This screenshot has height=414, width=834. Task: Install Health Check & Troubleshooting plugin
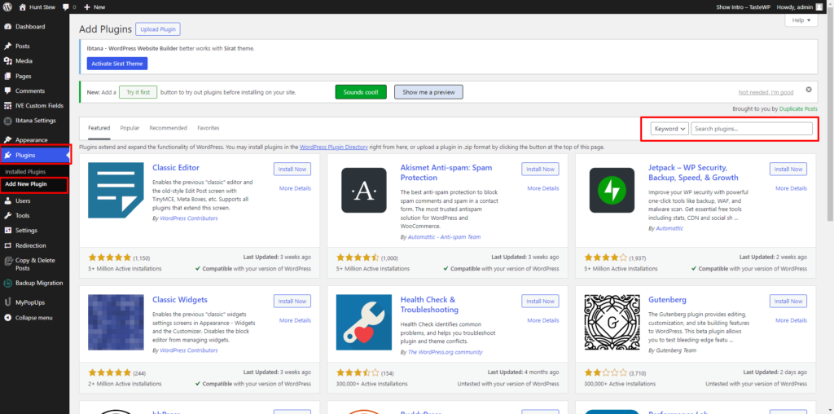click(x=540, y=302)
